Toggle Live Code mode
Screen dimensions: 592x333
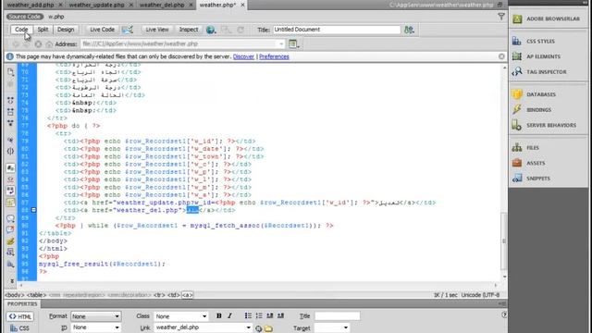(102, 30)
